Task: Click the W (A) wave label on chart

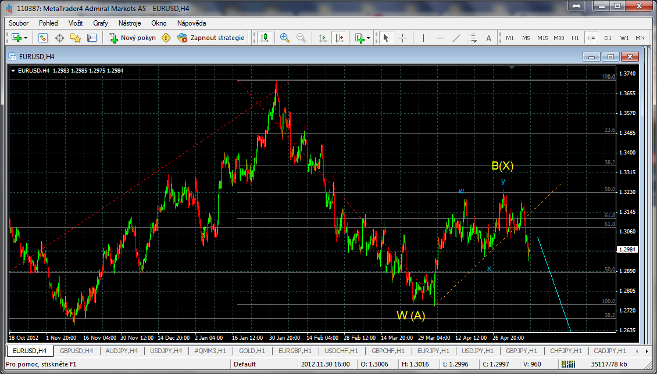Action: point(411,316)
